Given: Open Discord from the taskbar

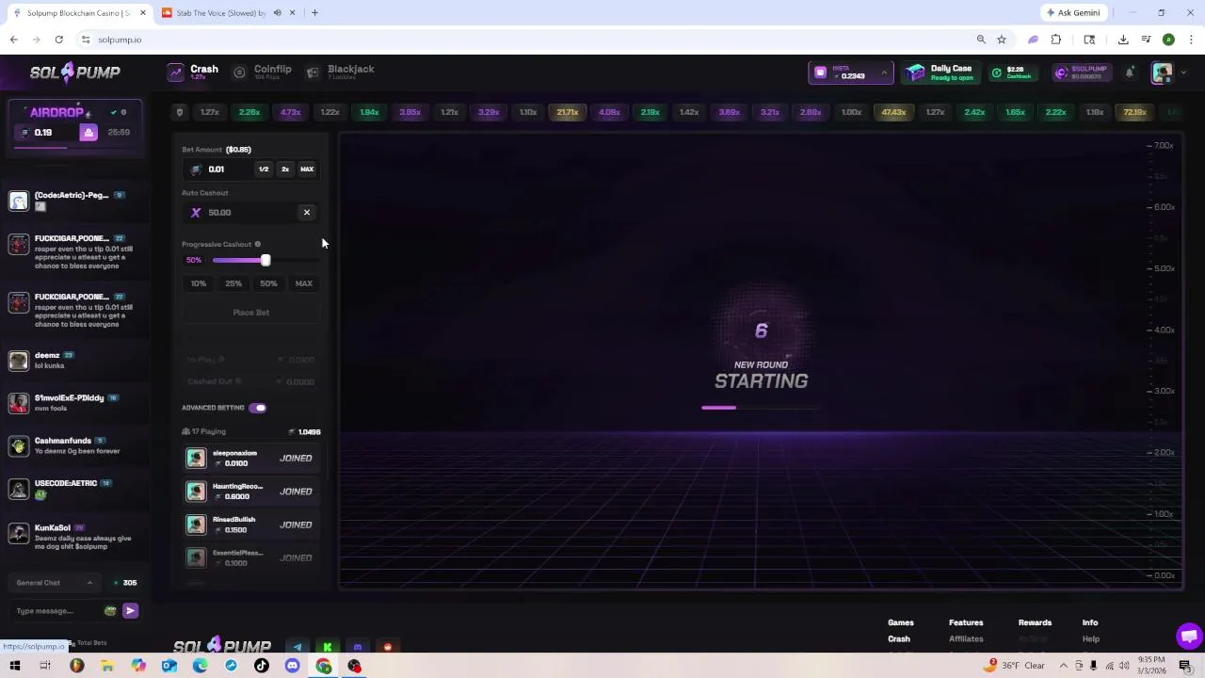Looking at the screenshot, I should click(x=292, y=666).
